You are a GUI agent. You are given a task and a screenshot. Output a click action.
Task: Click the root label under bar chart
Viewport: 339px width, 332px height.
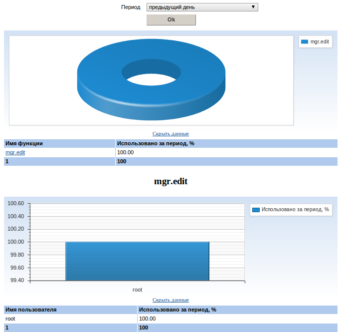click(x=137, y=290)
